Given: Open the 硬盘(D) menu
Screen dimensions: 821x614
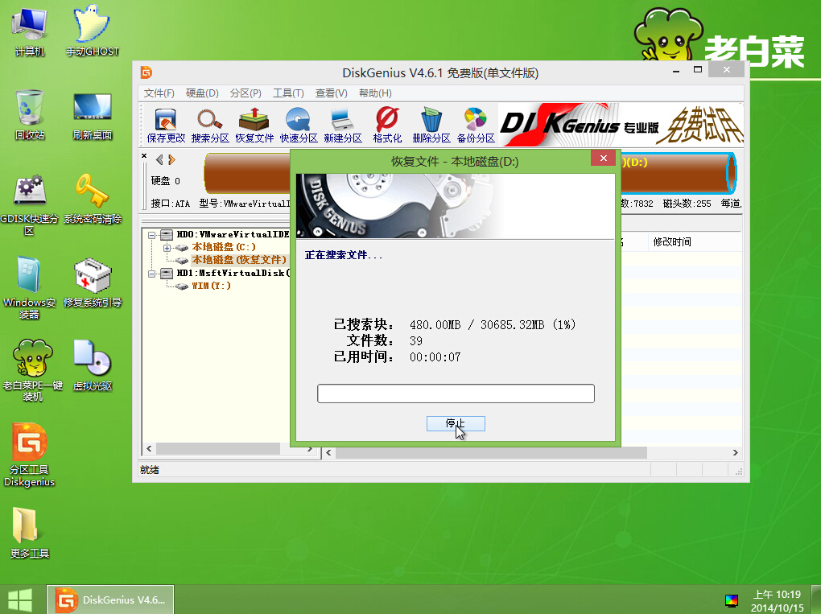Looking at the screenshot, I should click(x=202, y=93).
